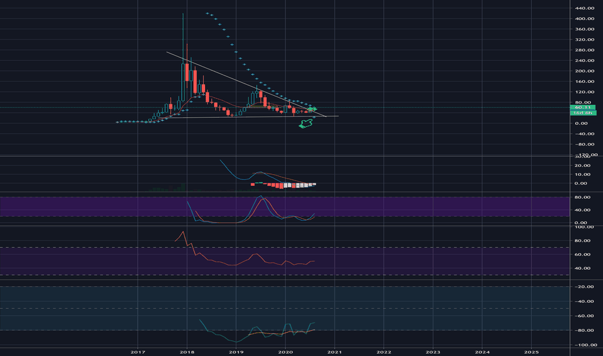Viewport: 603px width, 356px height.
Task: Click the 2024 label on the time axis
Action: [x=482, y=352]
